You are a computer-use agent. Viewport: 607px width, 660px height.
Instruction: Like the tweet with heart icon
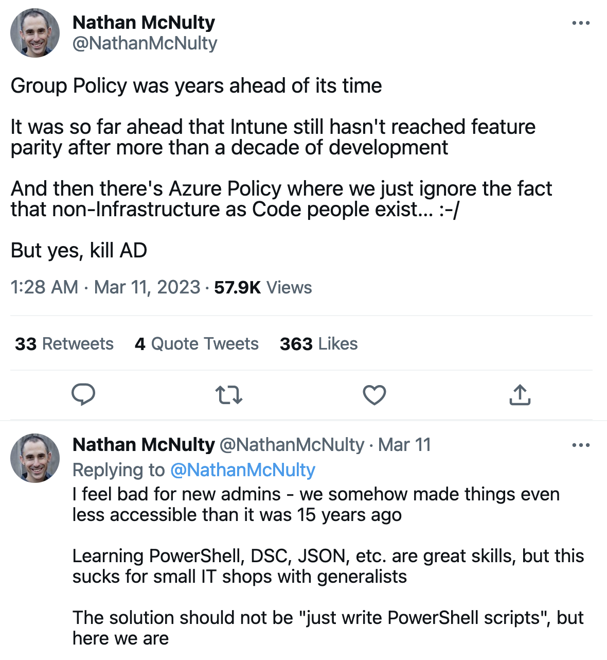tap(374, 395)
